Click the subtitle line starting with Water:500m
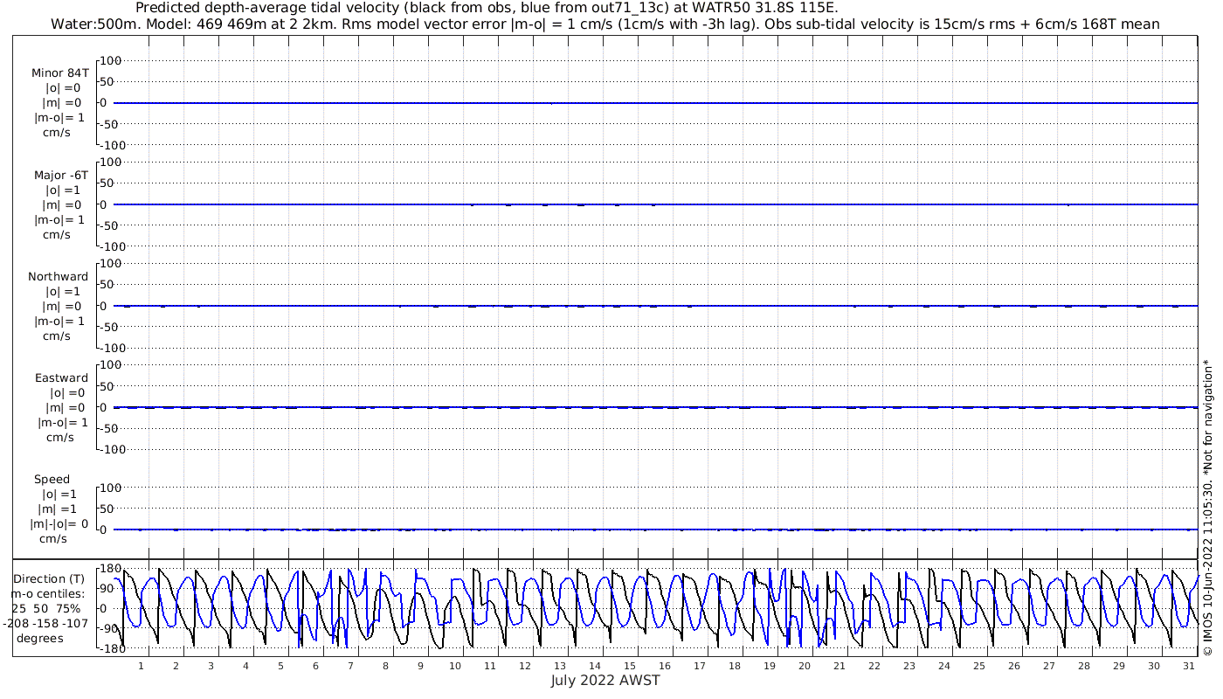The height and width of the screenshot is (699, 1223). [x=605, y=24]
